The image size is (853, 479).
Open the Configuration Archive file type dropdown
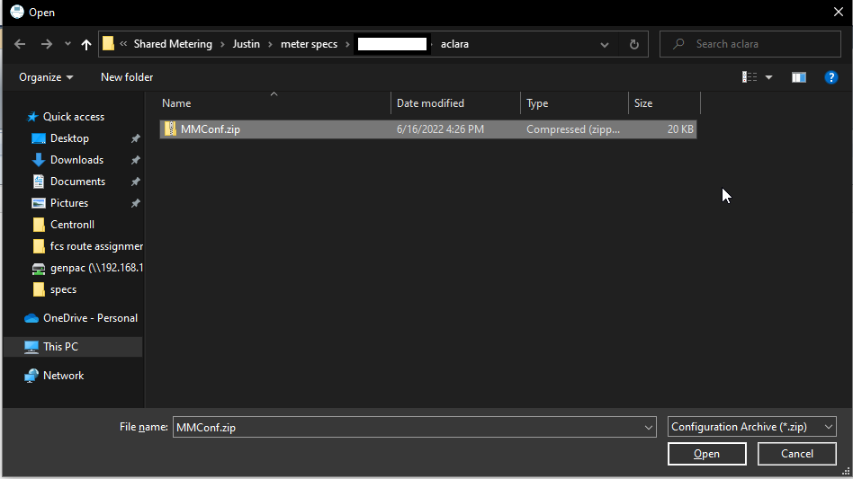(x=752, y=427)
